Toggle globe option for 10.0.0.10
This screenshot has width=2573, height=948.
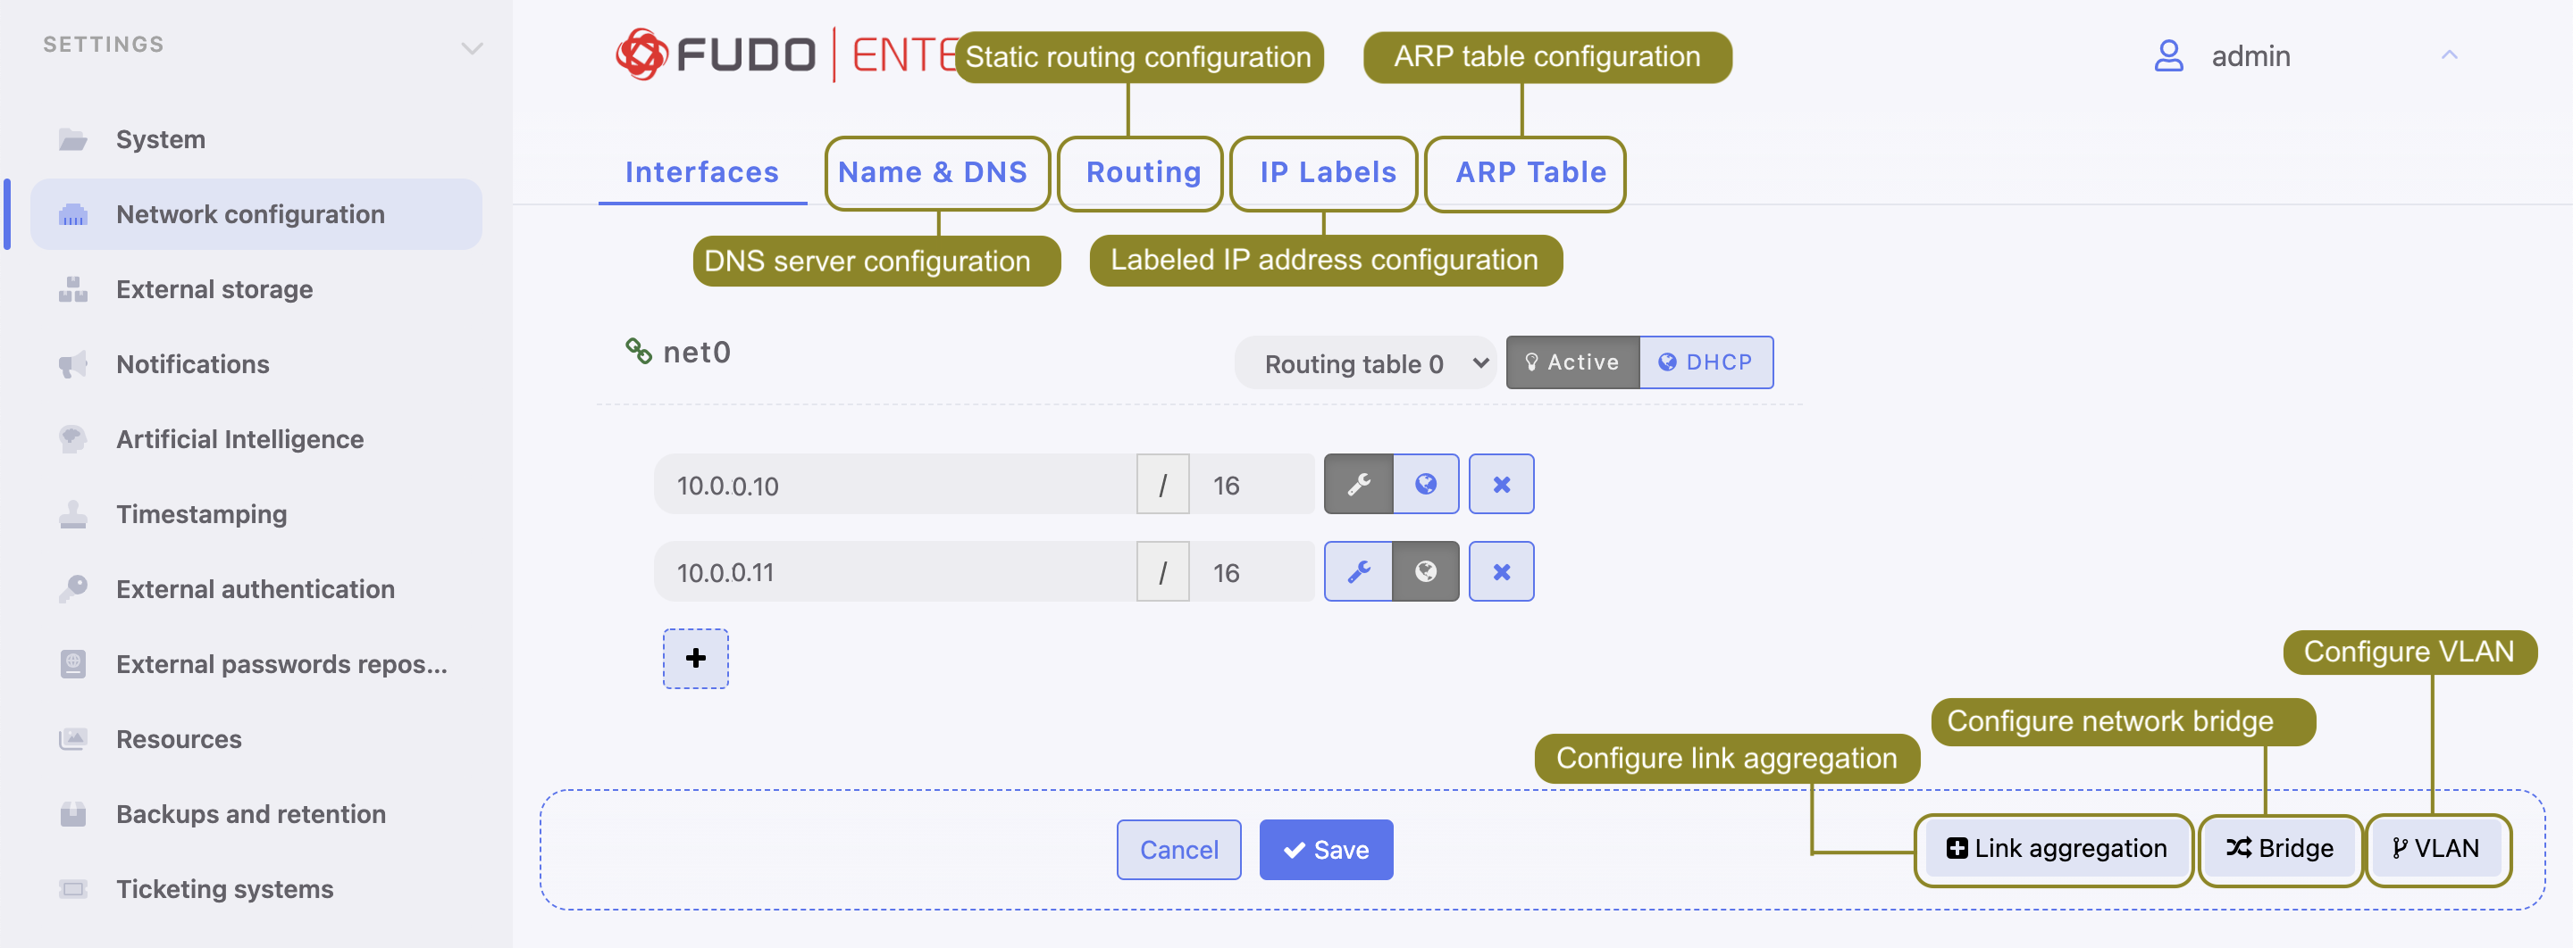coord(1425,485)
